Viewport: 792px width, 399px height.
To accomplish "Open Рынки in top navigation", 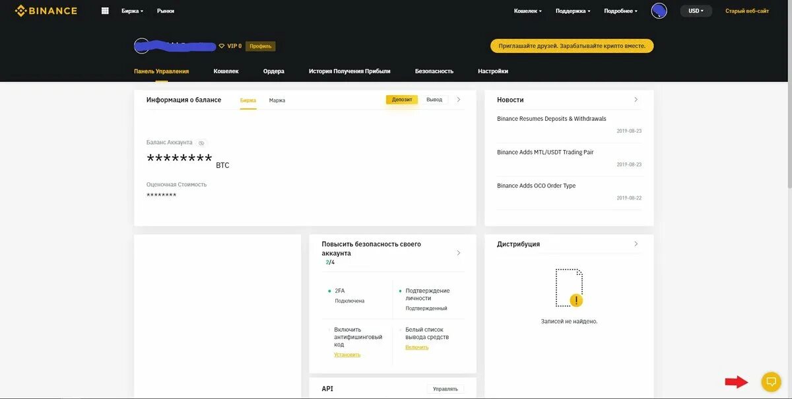I will coord(166,11).
